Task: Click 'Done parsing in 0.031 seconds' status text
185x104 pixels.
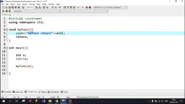Action: click(x=88, y=97)
